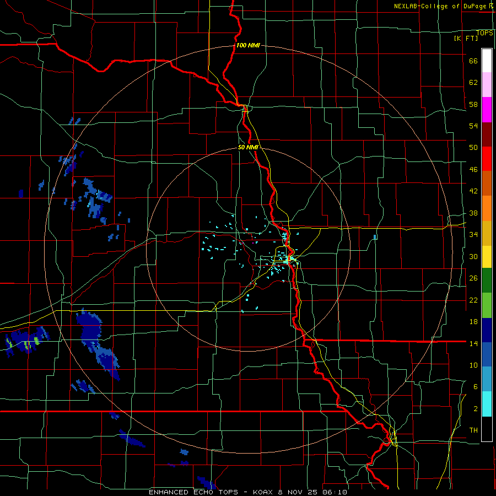Click the 'TH' legend label

tap(473, 430)
